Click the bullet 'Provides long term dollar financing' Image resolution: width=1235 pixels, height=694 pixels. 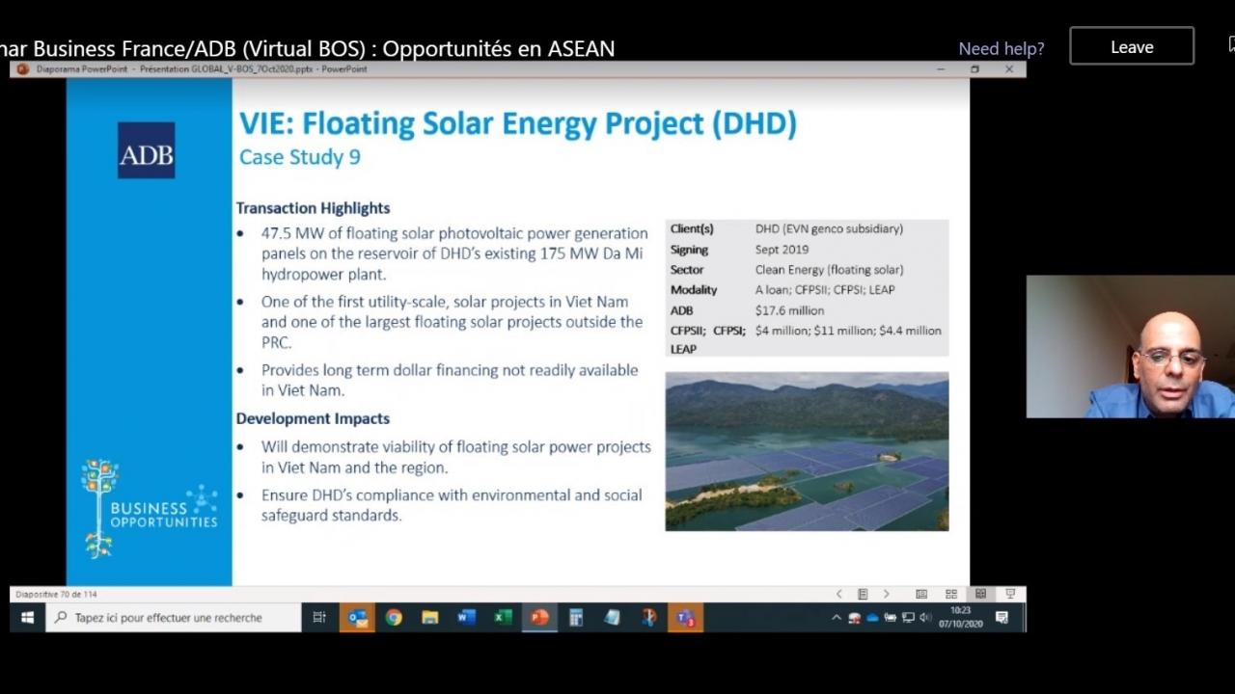click(450, 380)
